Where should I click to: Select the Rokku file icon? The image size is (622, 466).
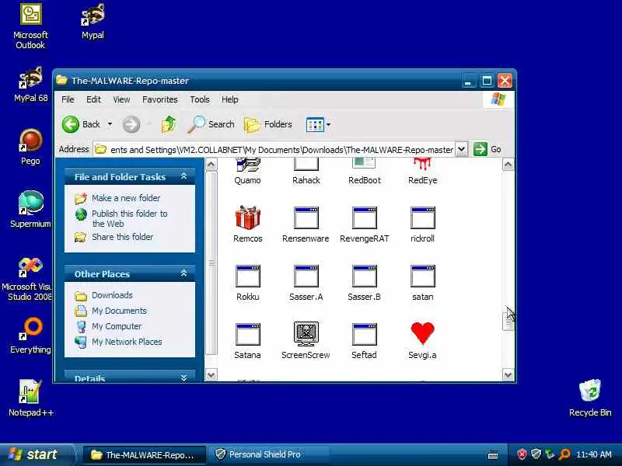[247, 276]
